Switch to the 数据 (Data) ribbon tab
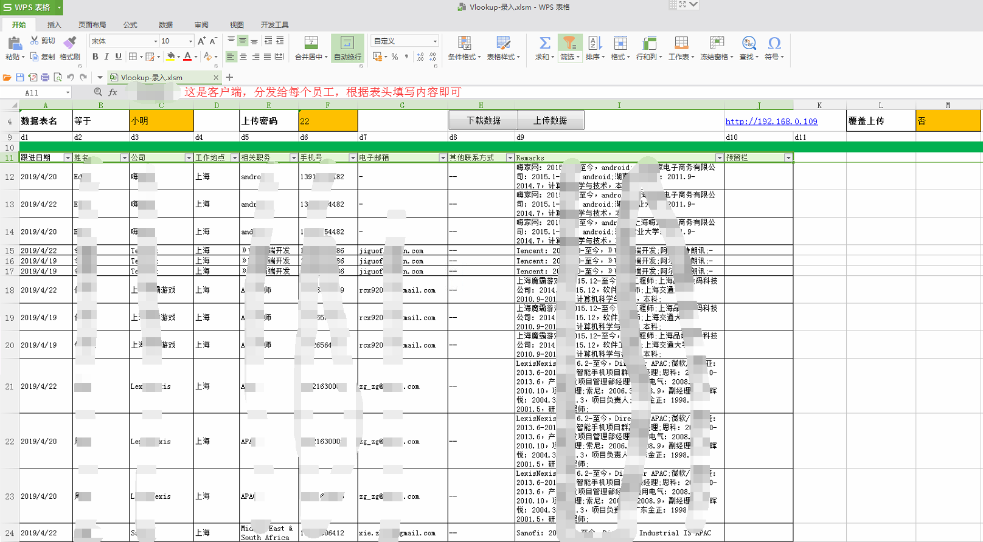Viewport: 983px width, 542px height. click(165, 25)
